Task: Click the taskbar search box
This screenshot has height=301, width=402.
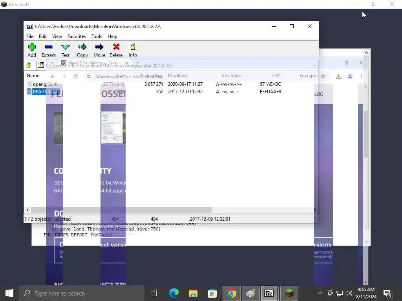Action: coord(82,293)
